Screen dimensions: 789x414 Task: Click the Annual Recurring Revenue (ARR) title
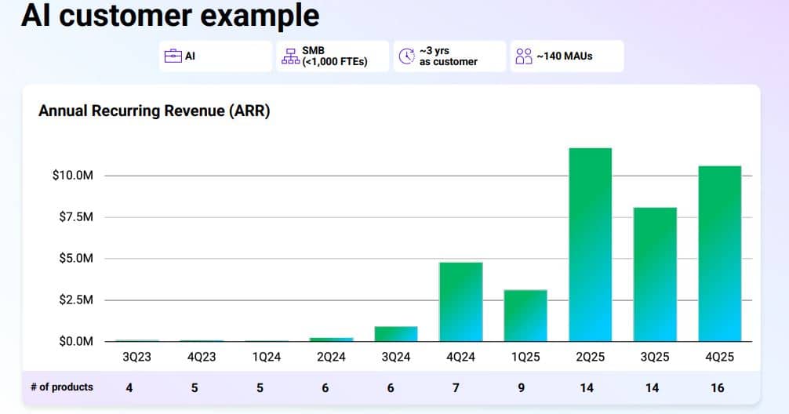155,111
